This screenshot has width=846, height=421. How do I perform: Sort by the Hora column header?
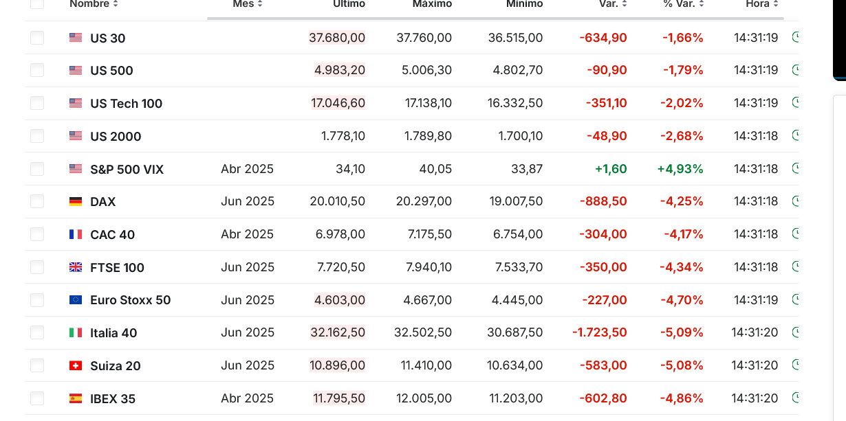click(762, 3)
